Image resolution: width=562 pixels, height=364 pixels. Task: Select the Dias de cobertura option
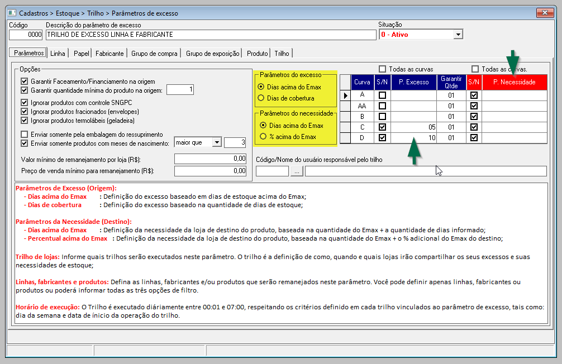coord(261,98)
